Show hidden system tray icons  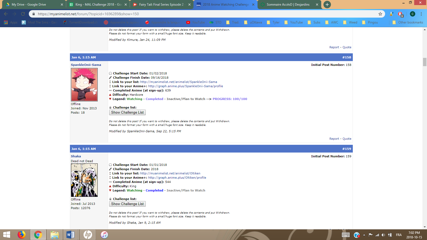pyautogui.click(x=364, y=235)
